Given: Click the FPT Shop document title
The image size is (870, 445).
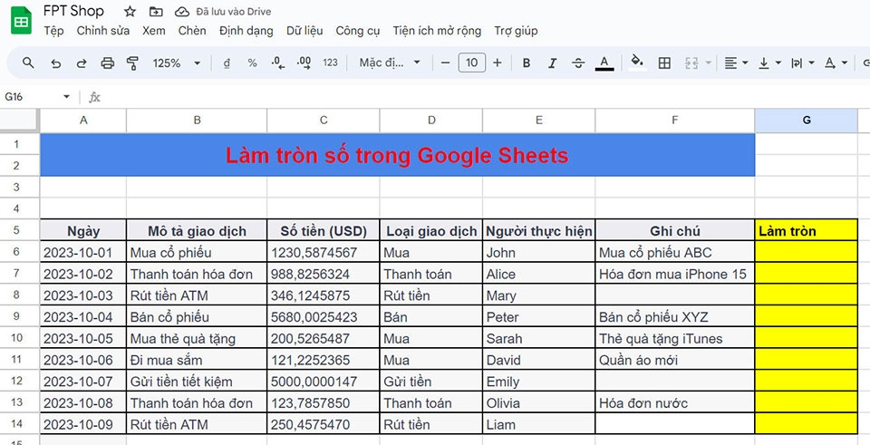Looking at the screenshot, I should 73,11.
